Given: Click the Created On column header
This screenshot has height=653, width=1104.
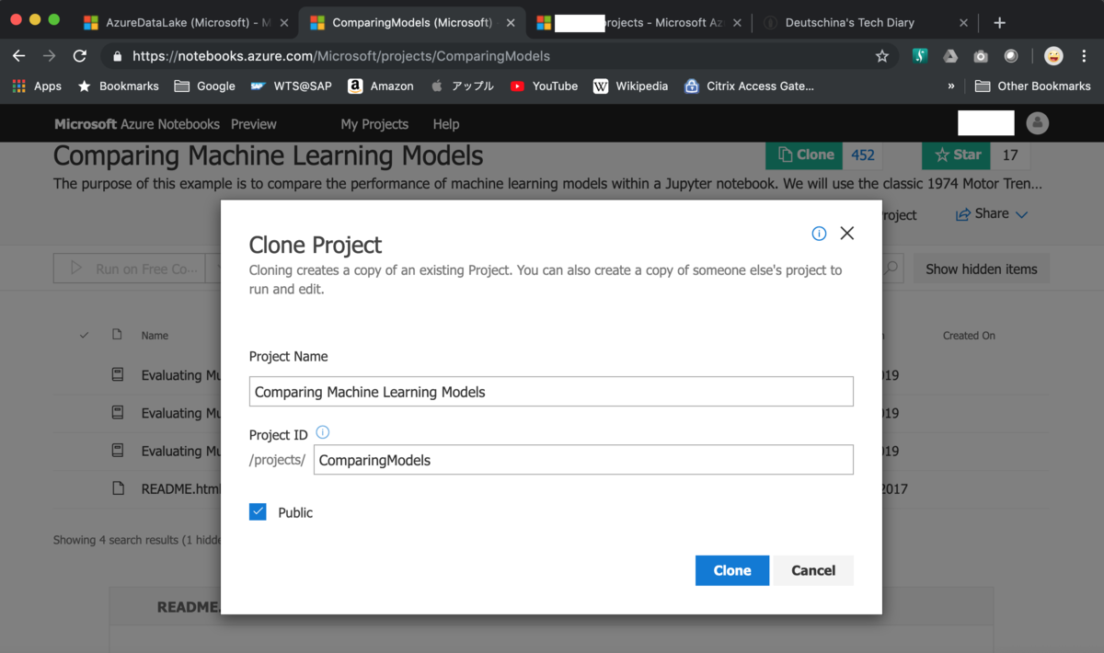Looking at the screenshot, I should click(x=969, y=336).
